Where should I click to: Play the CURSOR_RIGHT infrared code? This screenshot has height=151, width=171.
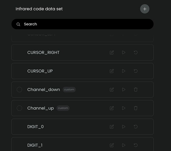124,53
